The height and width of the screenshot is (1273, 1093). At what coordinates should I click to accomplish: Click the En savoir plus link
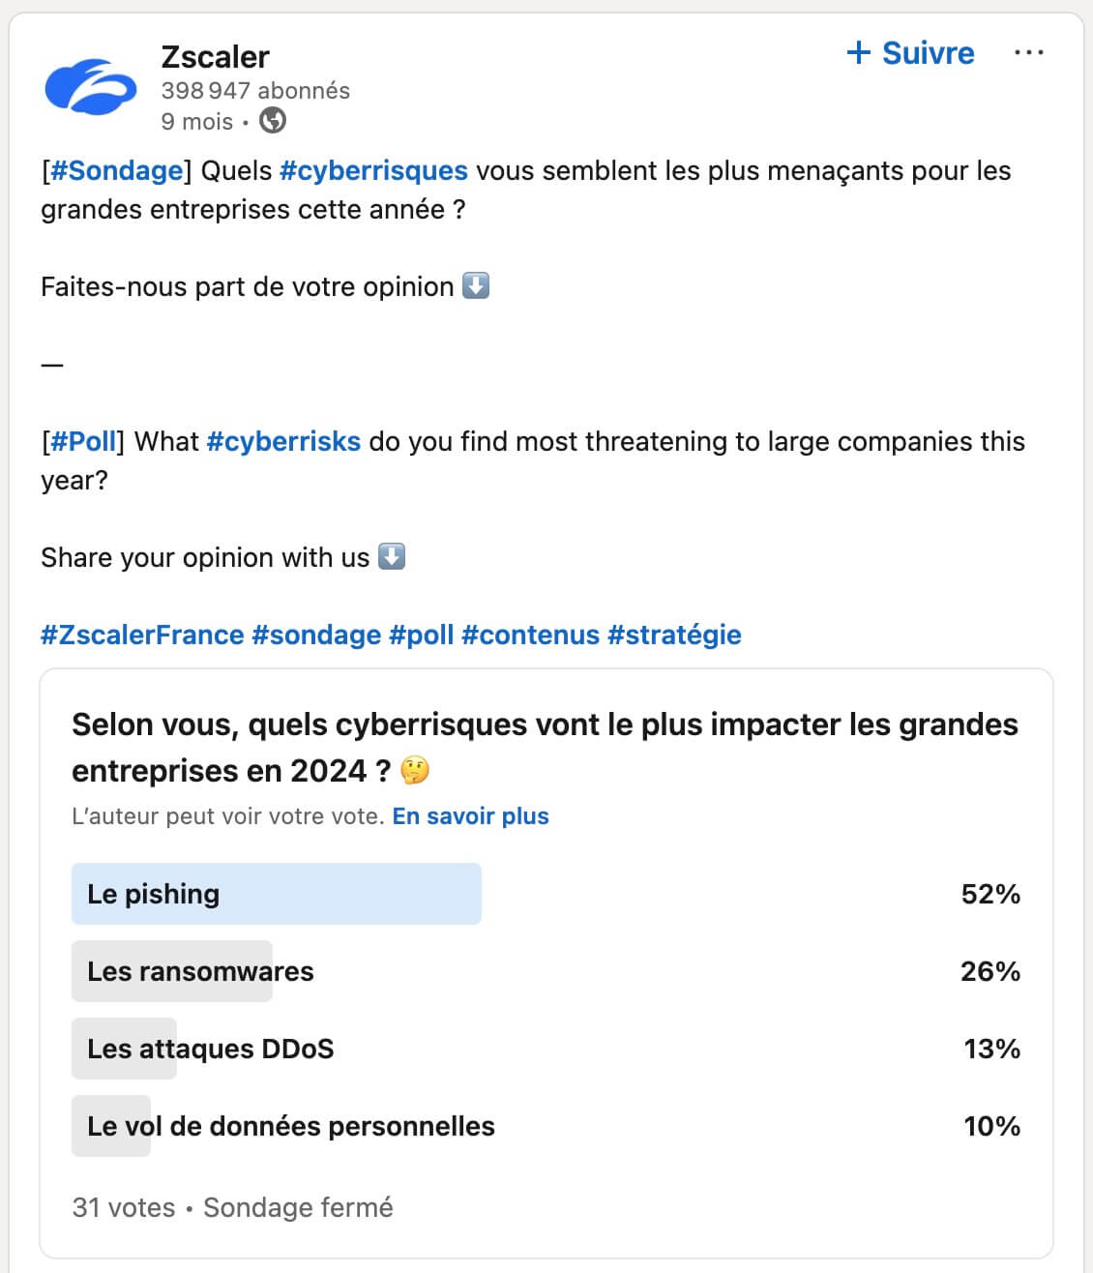pos(470,816)
